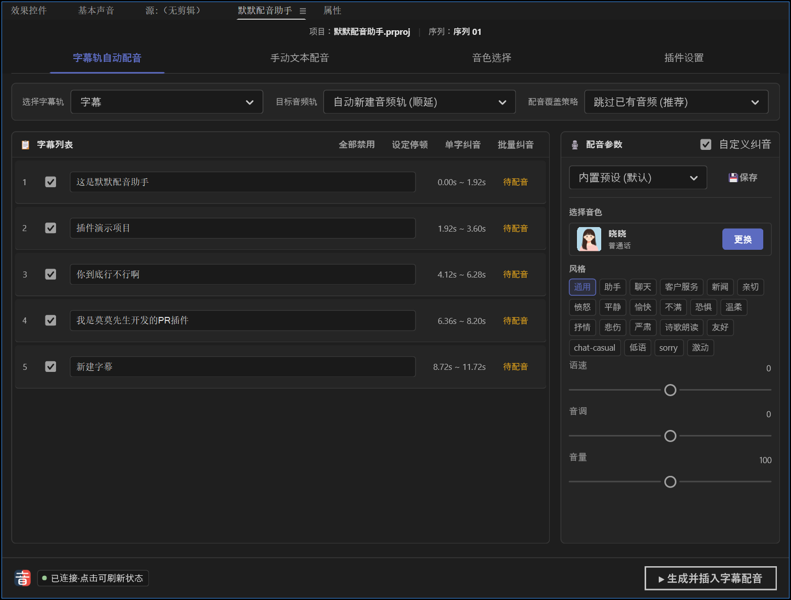Screen dimensions: 791x600
Task: Select the 不满 style tag
Action: click(673, 307)
